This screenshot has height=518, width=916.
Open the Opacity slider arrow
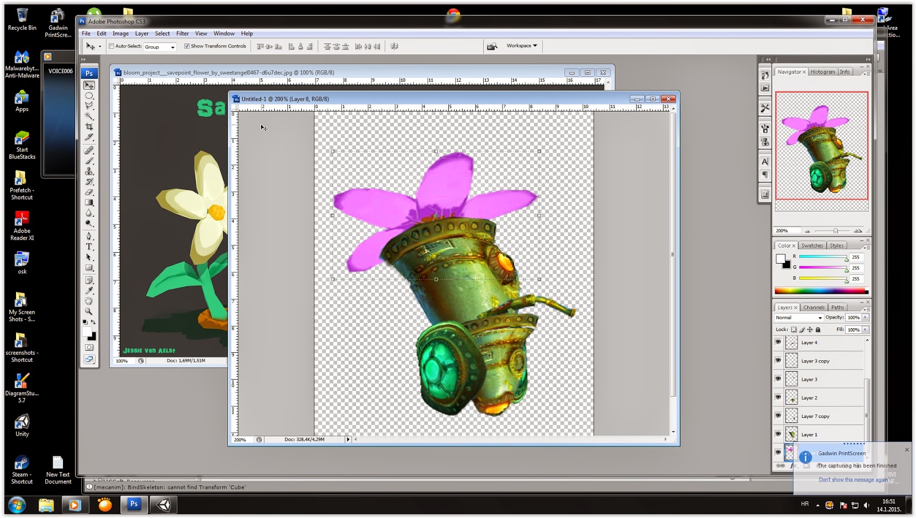[865, 317]
